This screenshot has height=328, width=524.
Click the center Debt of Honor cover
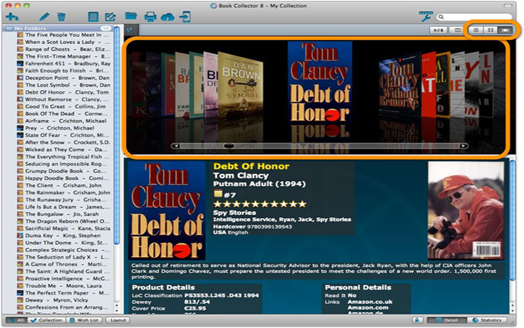(320, 83)
